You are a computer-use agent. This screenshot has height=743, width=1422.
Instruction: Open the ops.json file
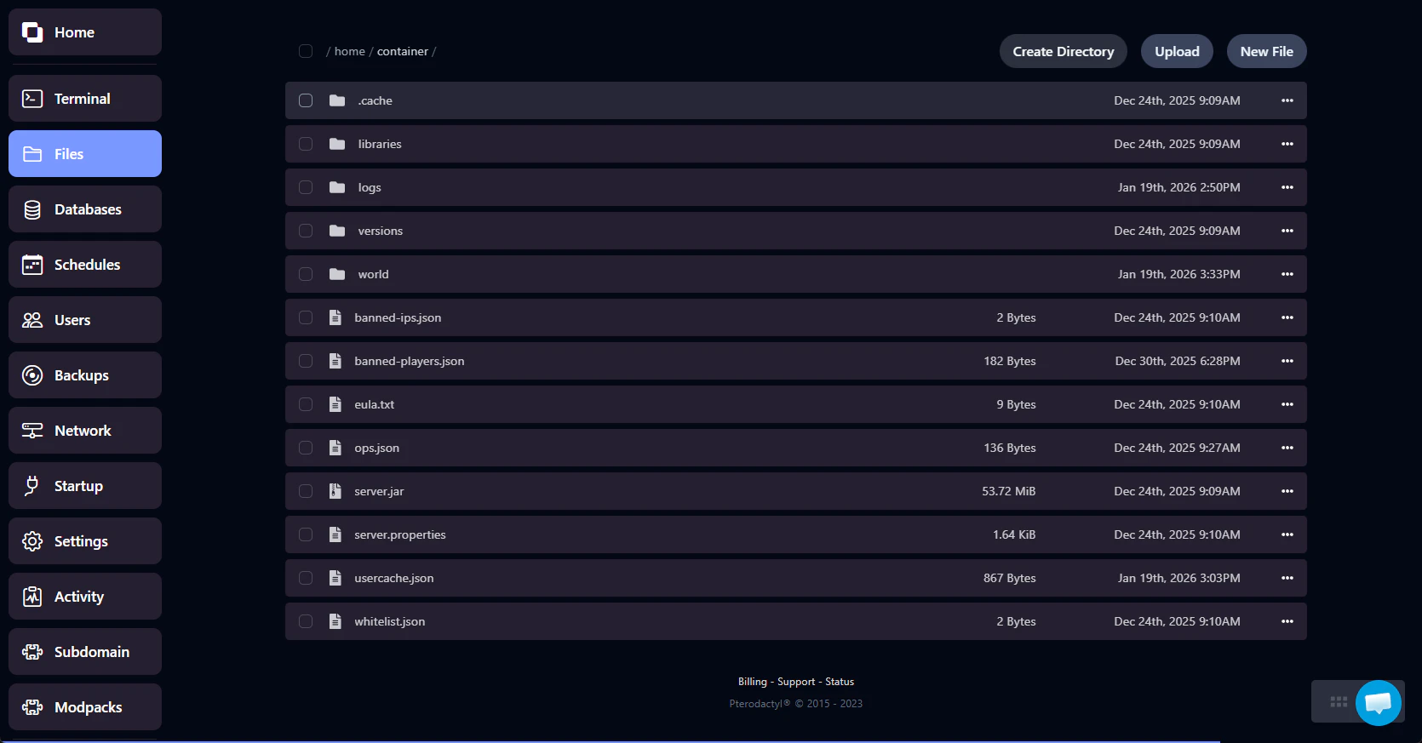tap(376, 448)
